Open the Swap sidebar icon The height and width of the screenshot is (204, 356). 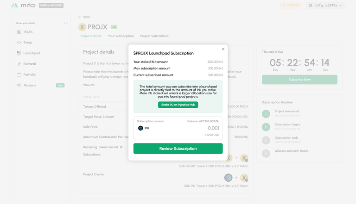tap(19, 42)
